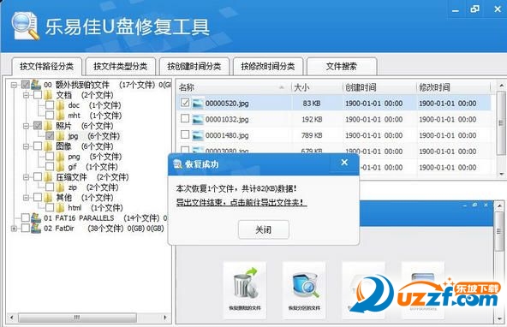Screen dimensions: 507x327
Task: Restore down the main window
Action: point(474,9)
